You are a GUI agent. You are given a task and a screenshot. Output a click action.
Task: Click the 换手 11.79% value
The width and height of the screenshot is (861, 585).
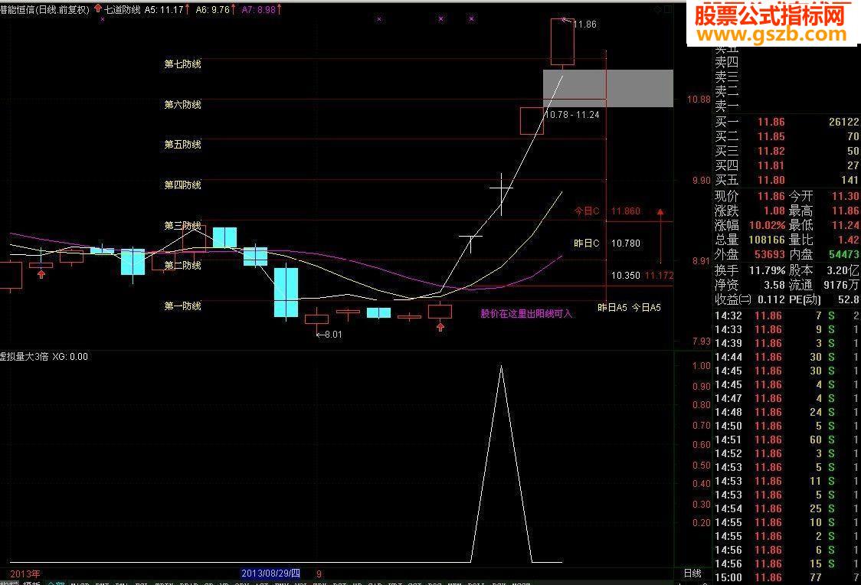767,270
